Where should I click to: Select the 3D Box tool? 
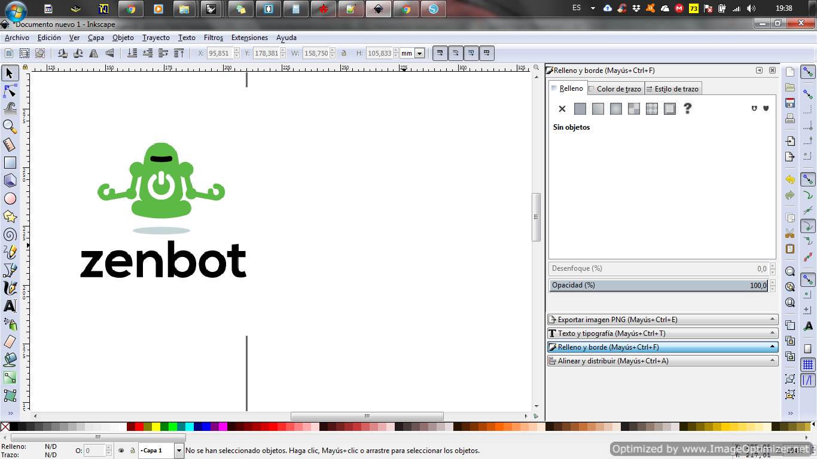[10, 180]
